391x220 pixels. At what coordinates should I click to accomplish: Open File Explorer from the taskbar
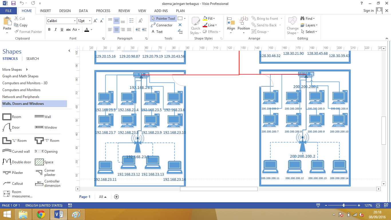point(23,214)
